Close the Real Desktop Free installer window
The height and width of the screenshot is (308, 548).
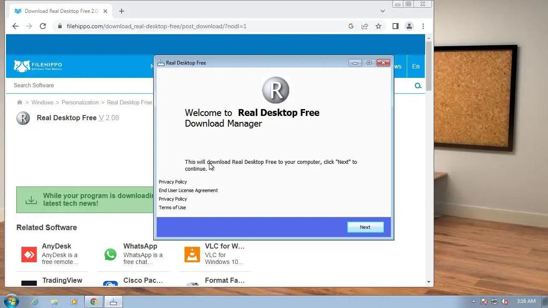383,63
